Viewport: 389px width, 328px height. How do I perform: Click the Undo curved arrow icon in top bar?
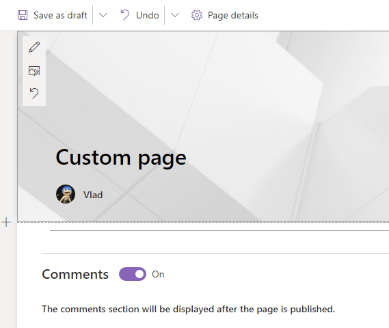click(x=125, y=15)
